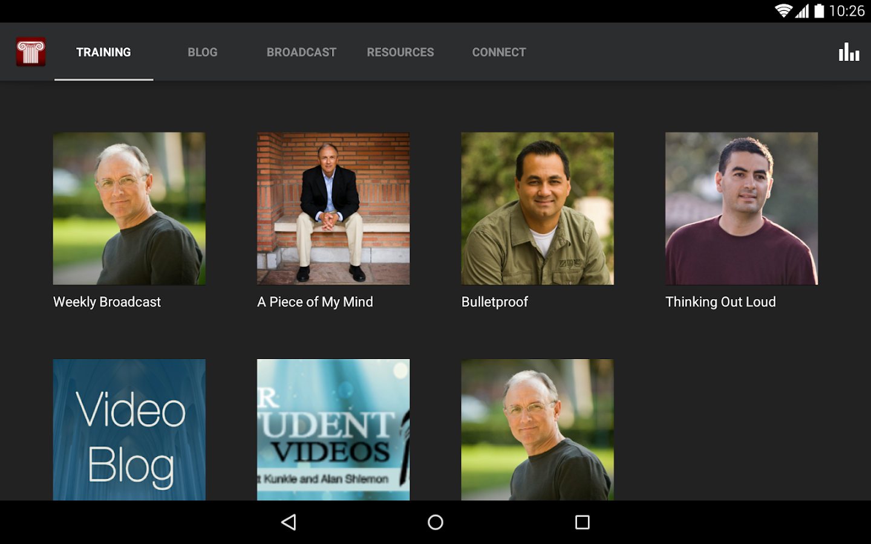The height and width of the screenshot is (544, 871).
Task: Tap the Back navigation icon
Action: [289, 522]
